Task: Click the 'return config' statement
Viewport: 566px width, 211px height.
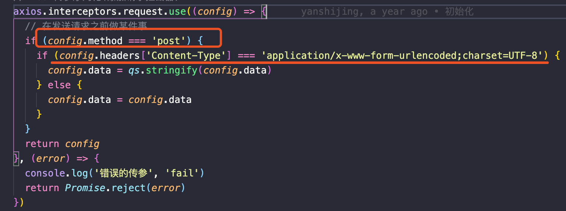Action: 62,144
